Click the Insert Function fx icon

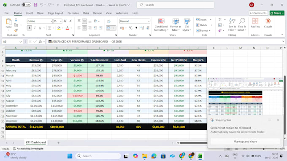pyautogui.click(x=40, y=42)
